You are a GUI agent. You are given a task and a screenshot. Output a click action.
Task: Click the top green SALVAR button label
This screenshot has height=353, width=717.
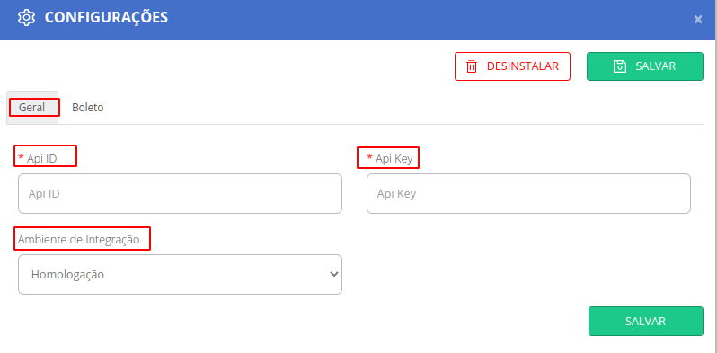[655, 66]
